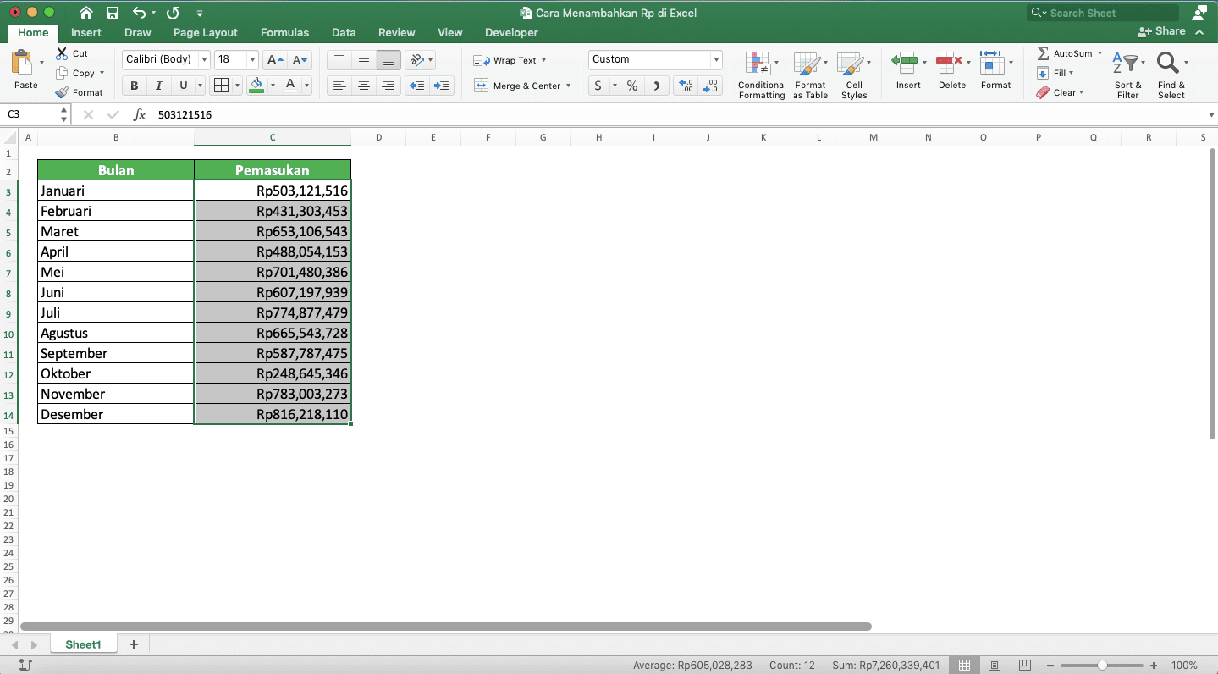This screenshot has width=1218, height=674.
Task: Open the Developer tab
Action: [x=511, y=32]
